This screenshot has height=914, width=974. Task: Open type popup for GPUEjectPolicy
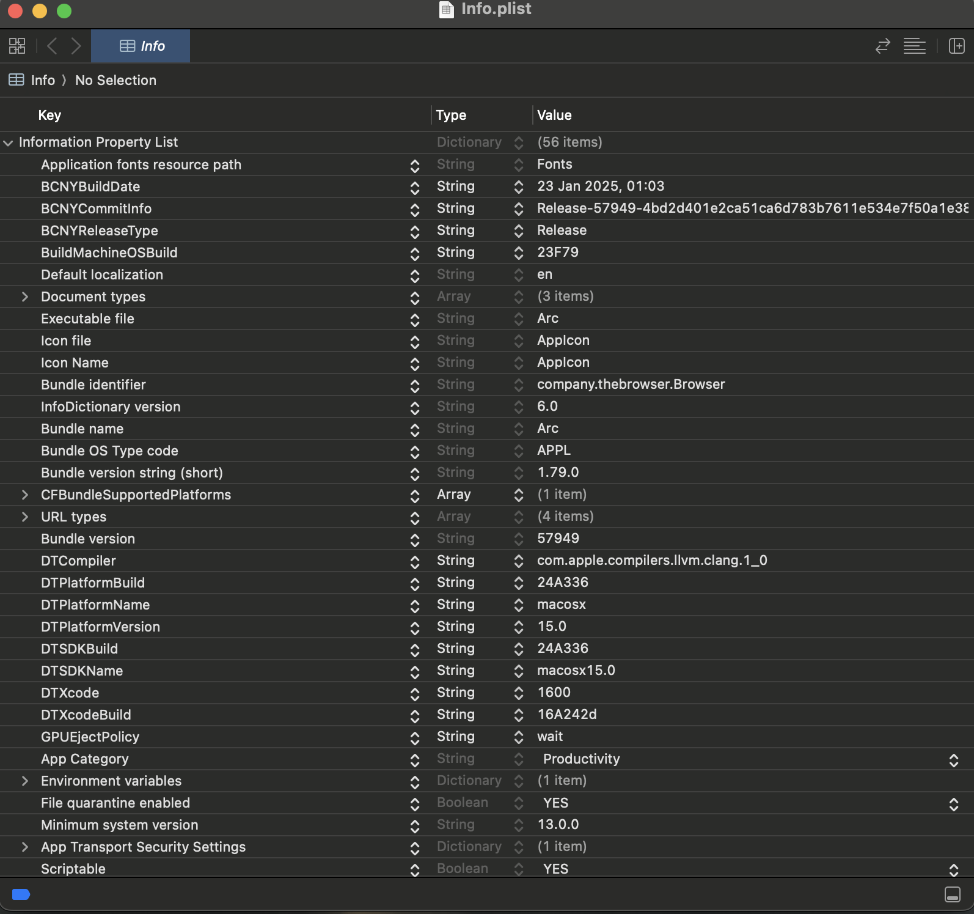point(519,737)
